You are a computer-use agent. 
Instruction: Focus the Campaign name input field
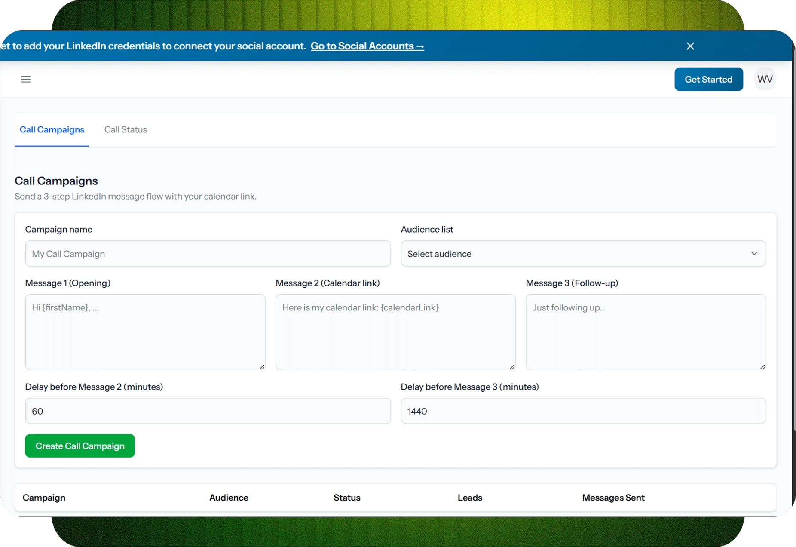coord(208,254)
